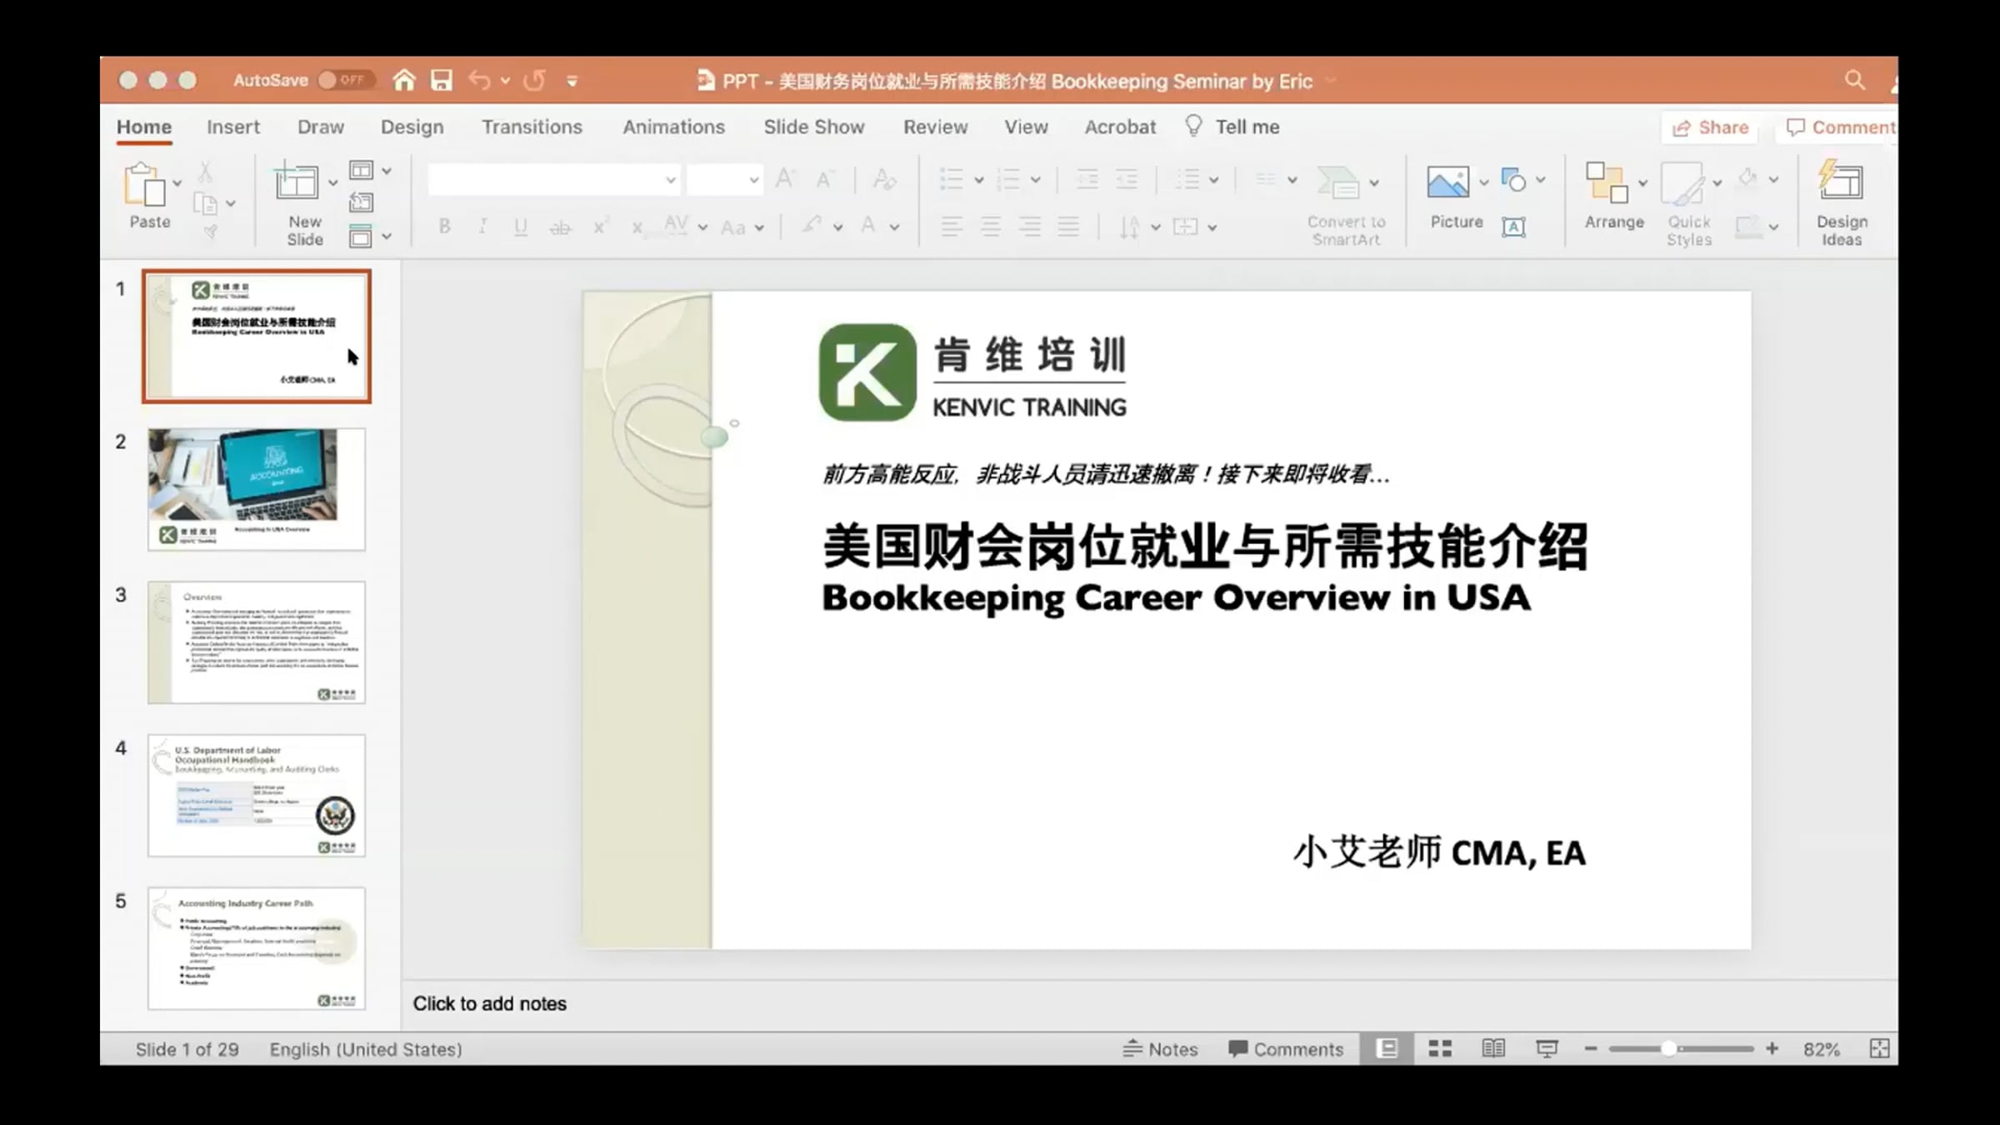Select slide 4 thumbnail Department of Labor

coord(257,795)
